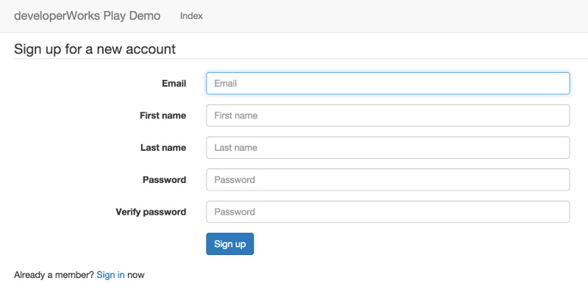Viewport: 588px width, 297px height.
Task: Go to the Index navigation item
Action: tap(191, 16)
